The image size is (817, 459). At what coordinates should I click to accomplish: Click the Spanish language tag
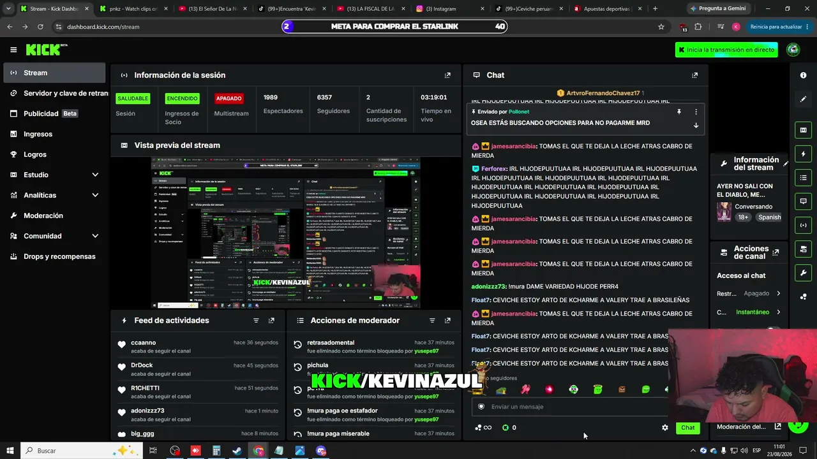(769, 217)
